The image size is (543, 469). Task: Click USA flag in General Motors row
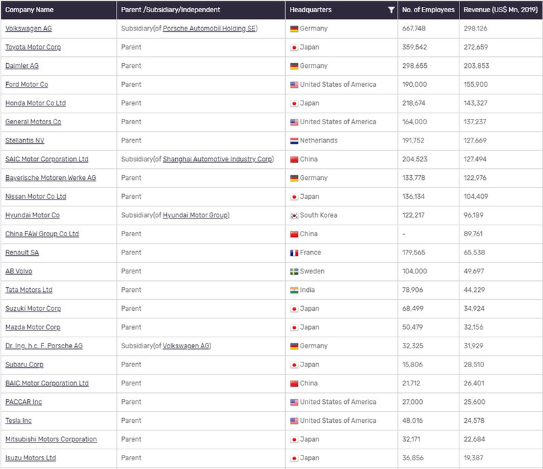point(294,122)
